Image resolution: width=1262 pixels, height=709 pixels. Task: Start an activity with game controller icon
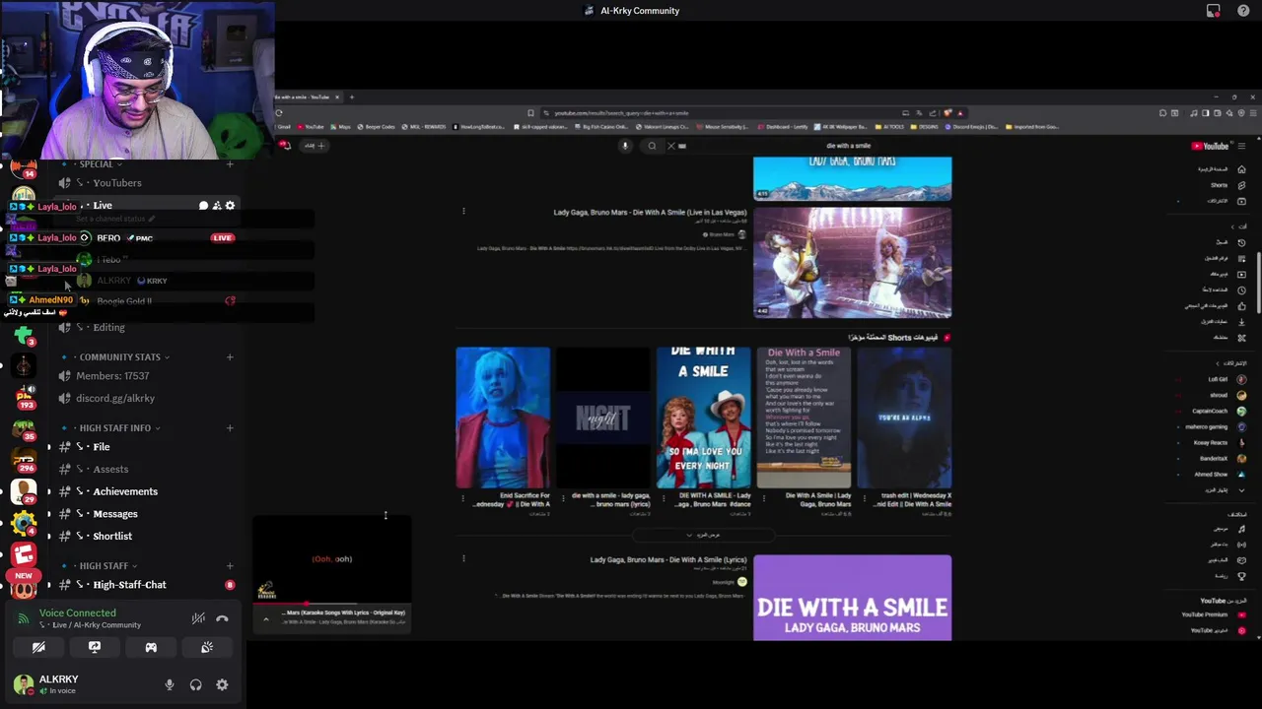click(x=151, y=647)
